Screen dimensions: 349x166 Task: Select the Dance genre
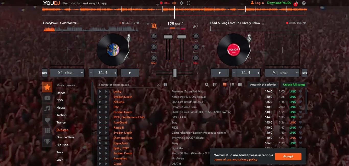(x=61, y=93)
